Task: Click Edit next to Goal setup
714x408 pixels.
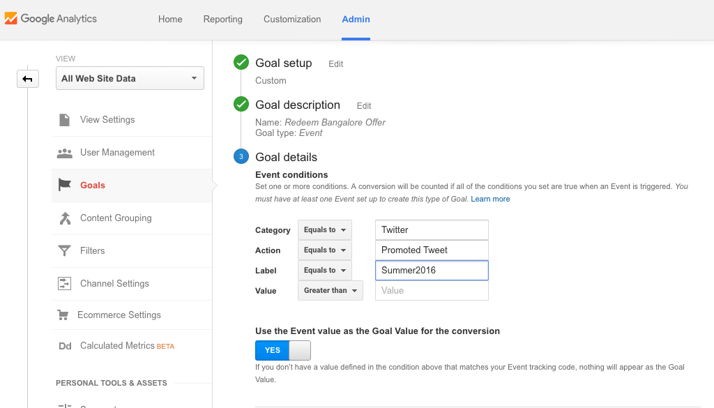Action: tap(336, 64)
